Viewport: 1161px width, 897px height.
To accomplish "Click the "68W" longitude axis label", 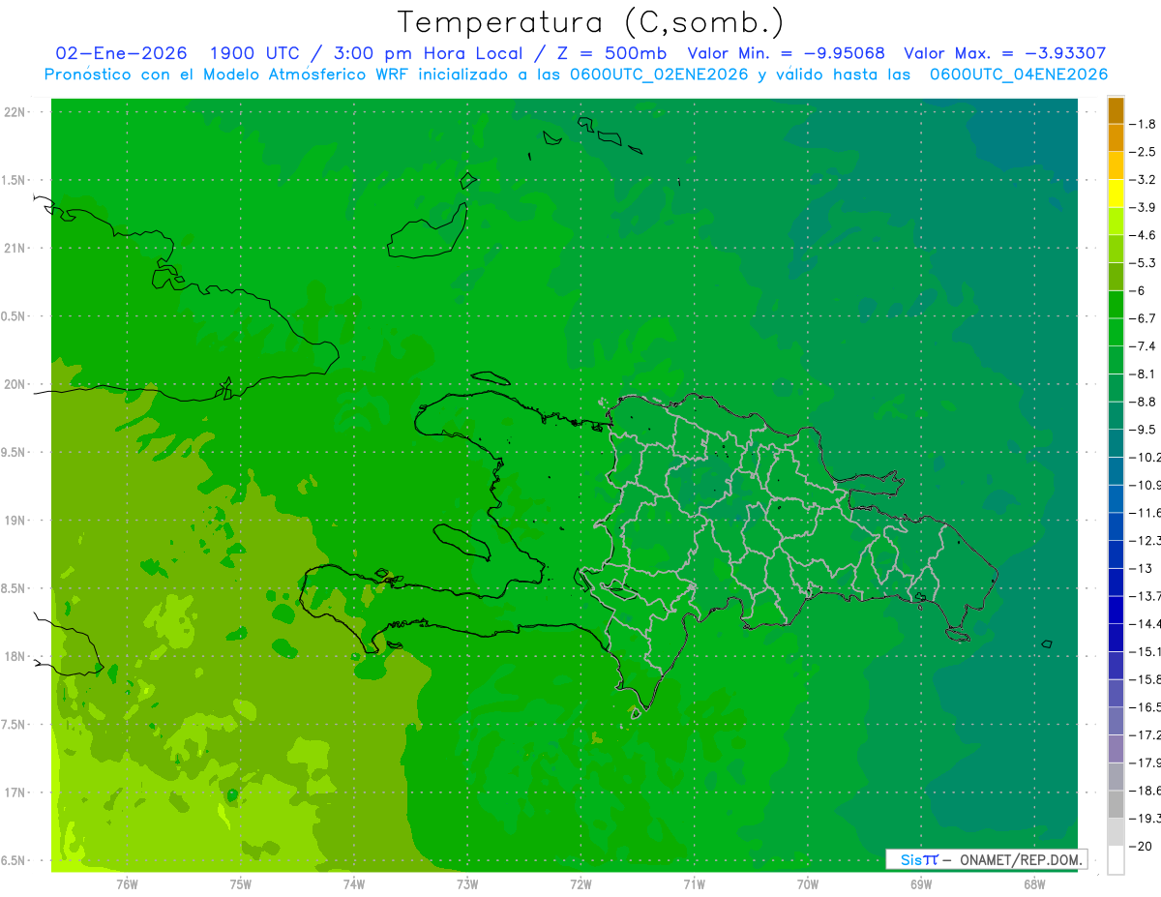I will tap(1034, 884).
